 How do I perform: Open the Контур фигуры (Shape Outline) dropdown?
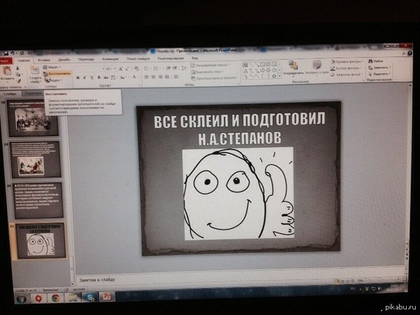point(346,68)
